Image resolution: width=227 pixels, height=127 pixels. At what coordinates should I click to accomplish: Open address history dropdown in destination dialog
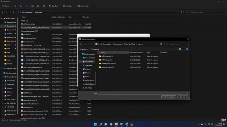click(x=157, y=44)
